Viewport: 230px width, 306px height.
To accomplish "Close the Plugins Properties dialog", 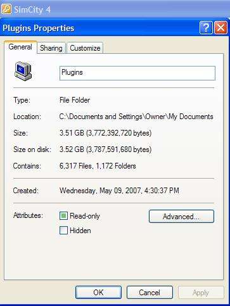I will tap(220, 28).
